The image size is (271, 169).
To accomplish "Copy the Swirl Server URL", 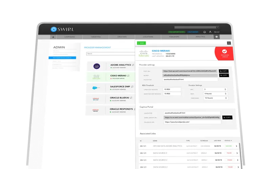I will [x=227, y=117].
